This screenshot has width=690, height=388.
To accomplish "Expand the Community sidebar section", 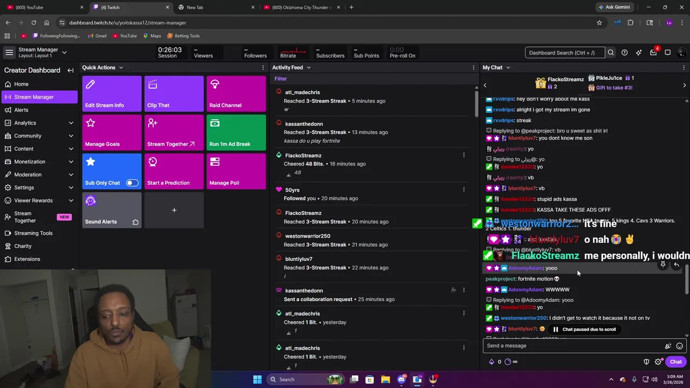I will (71, 136).
